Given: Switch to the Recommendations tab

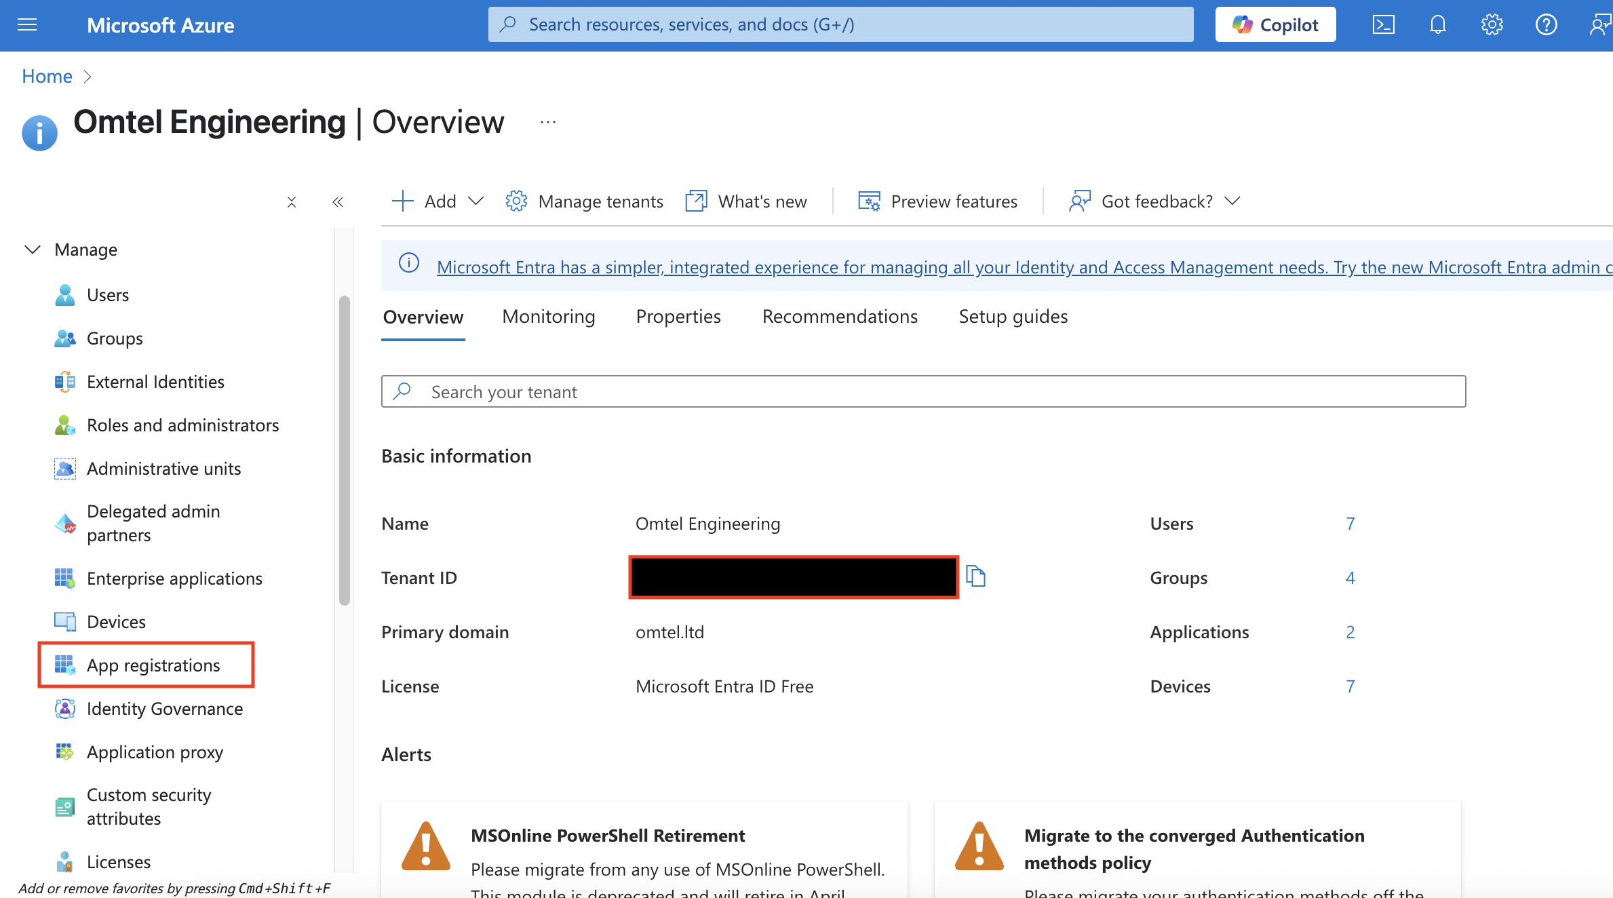Looking at the screenshot, I should 840,317.
